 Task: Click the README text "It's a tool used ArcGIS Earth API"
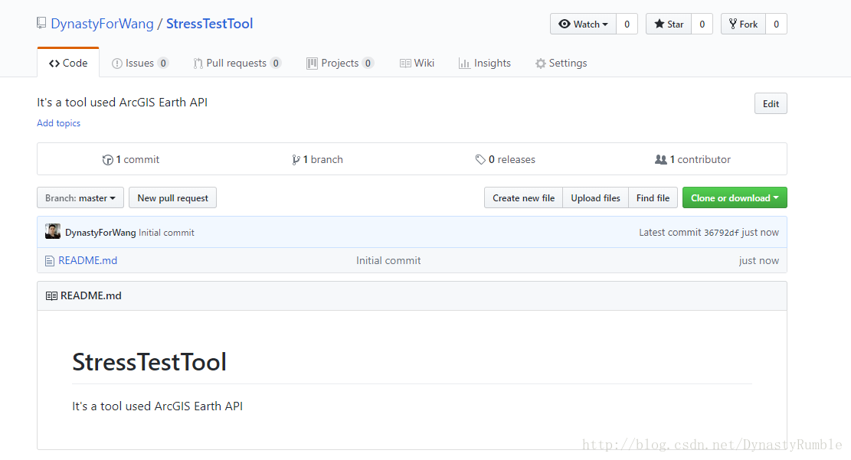[x=157, y=406]
